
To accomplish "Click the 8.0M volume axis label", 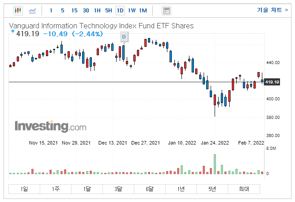I will 271,149.
